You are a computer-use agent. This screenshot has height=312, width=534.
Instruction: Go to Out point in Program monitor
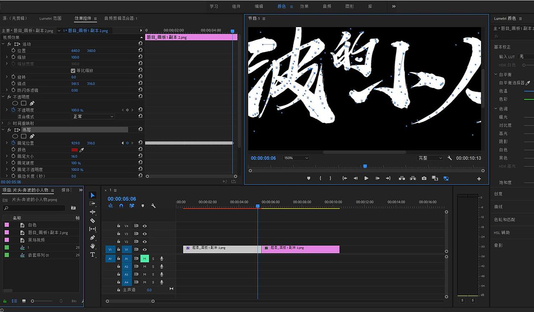click(x=388, y=178)
